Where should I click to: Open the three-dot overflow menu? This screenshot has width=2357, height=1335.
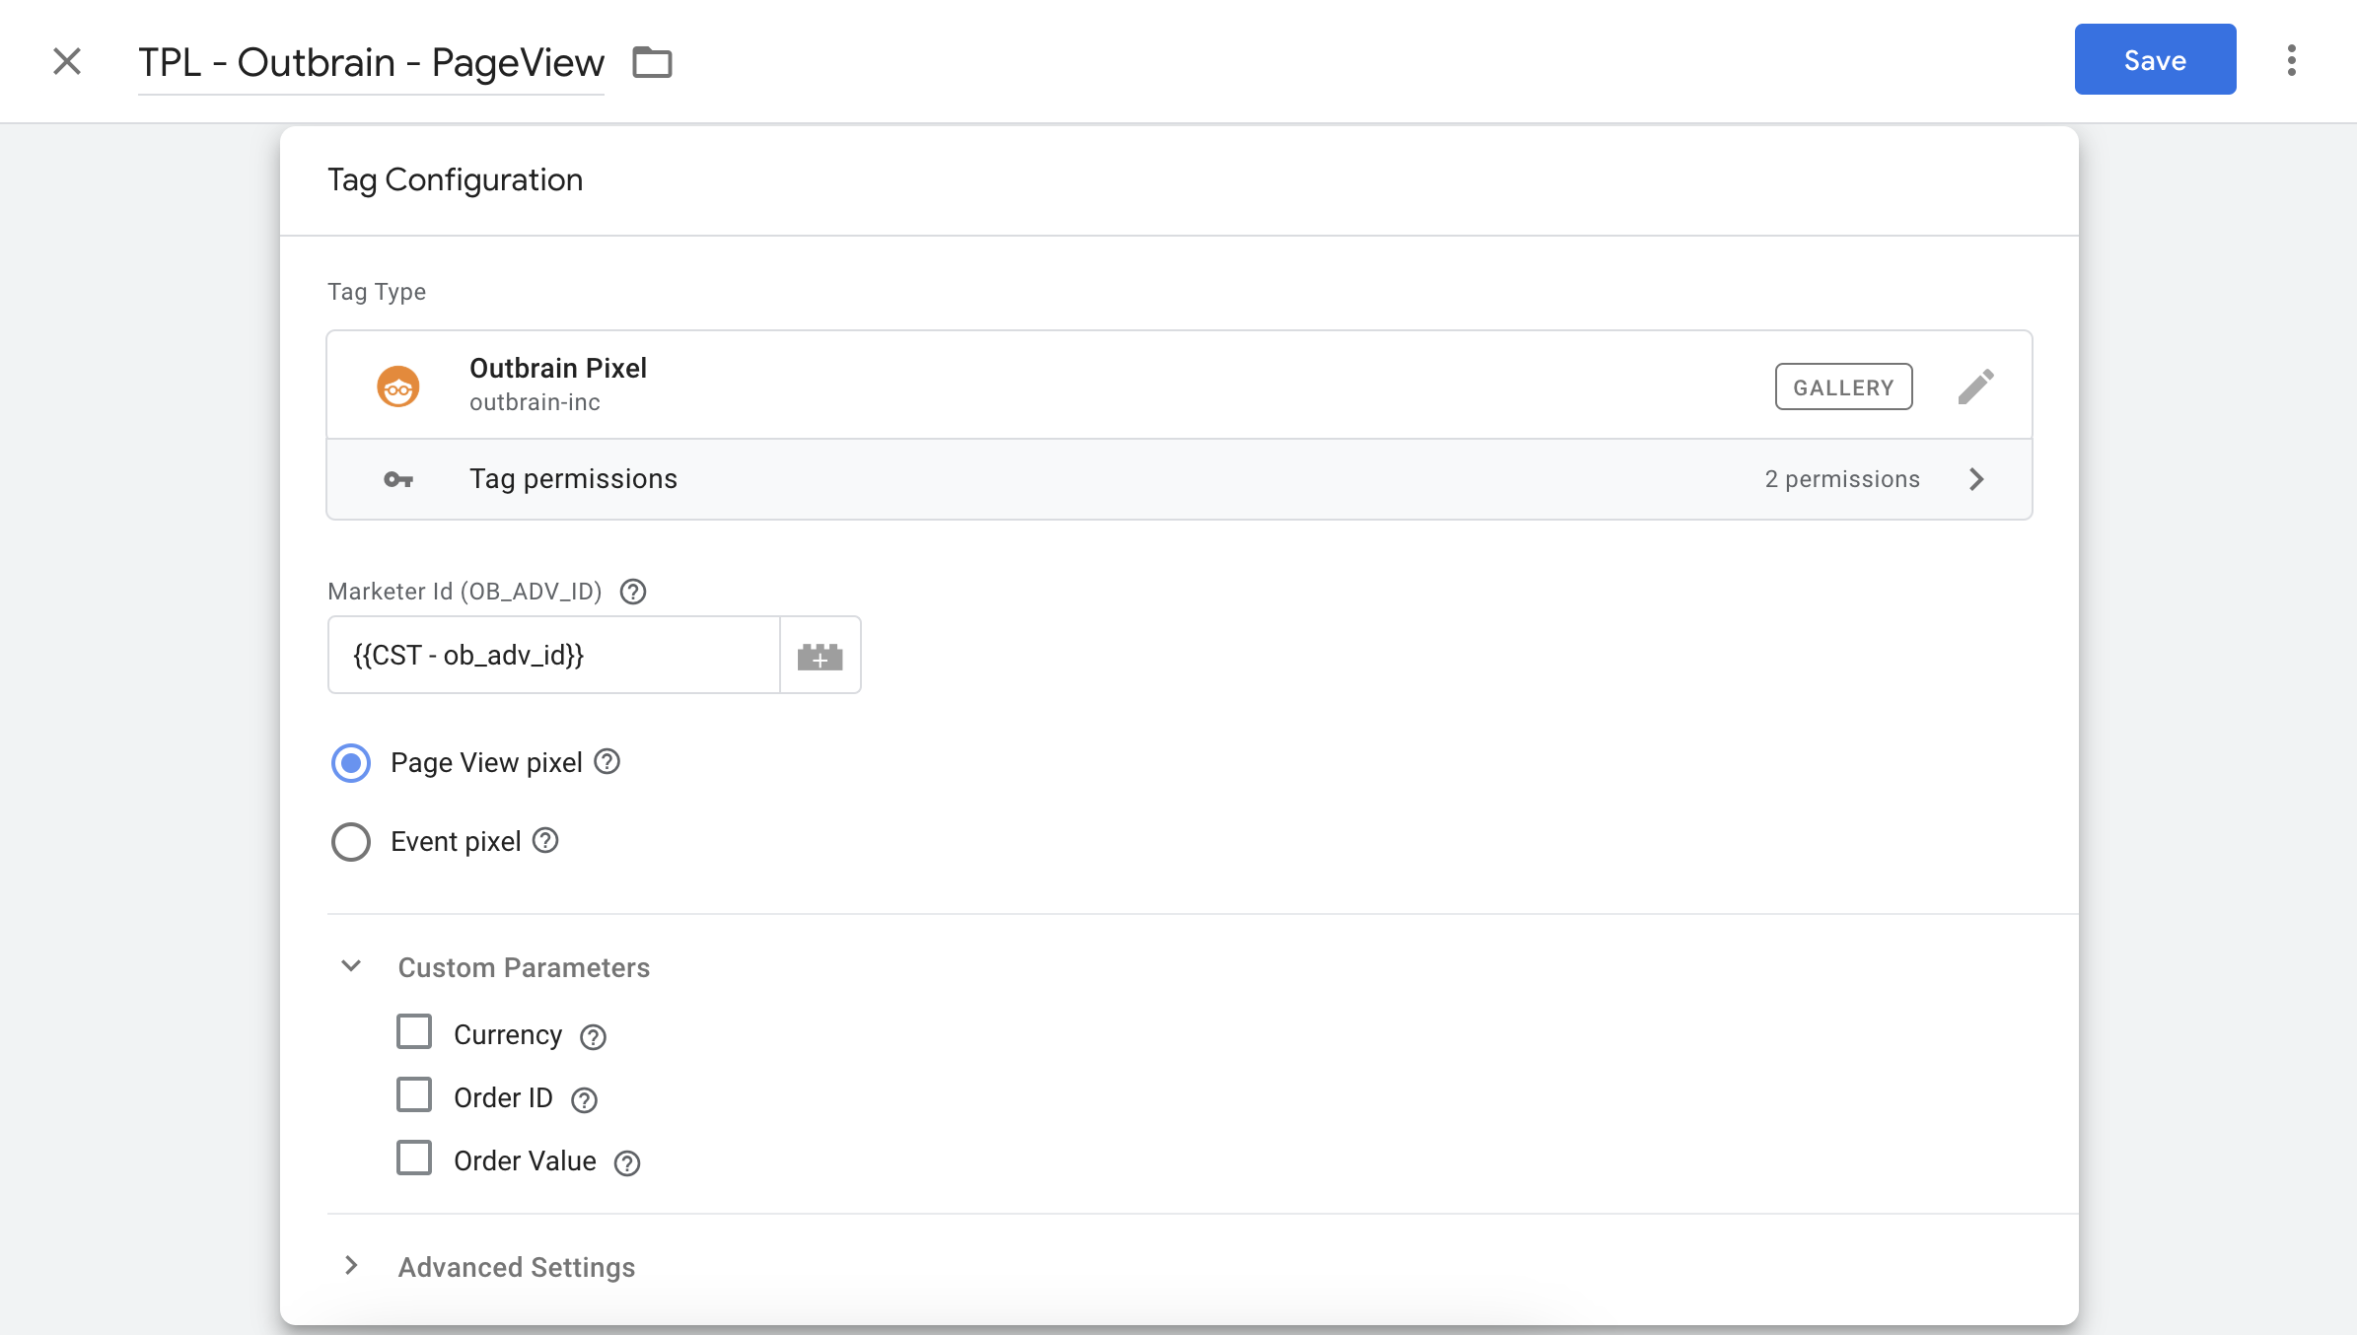(2292, 60)
